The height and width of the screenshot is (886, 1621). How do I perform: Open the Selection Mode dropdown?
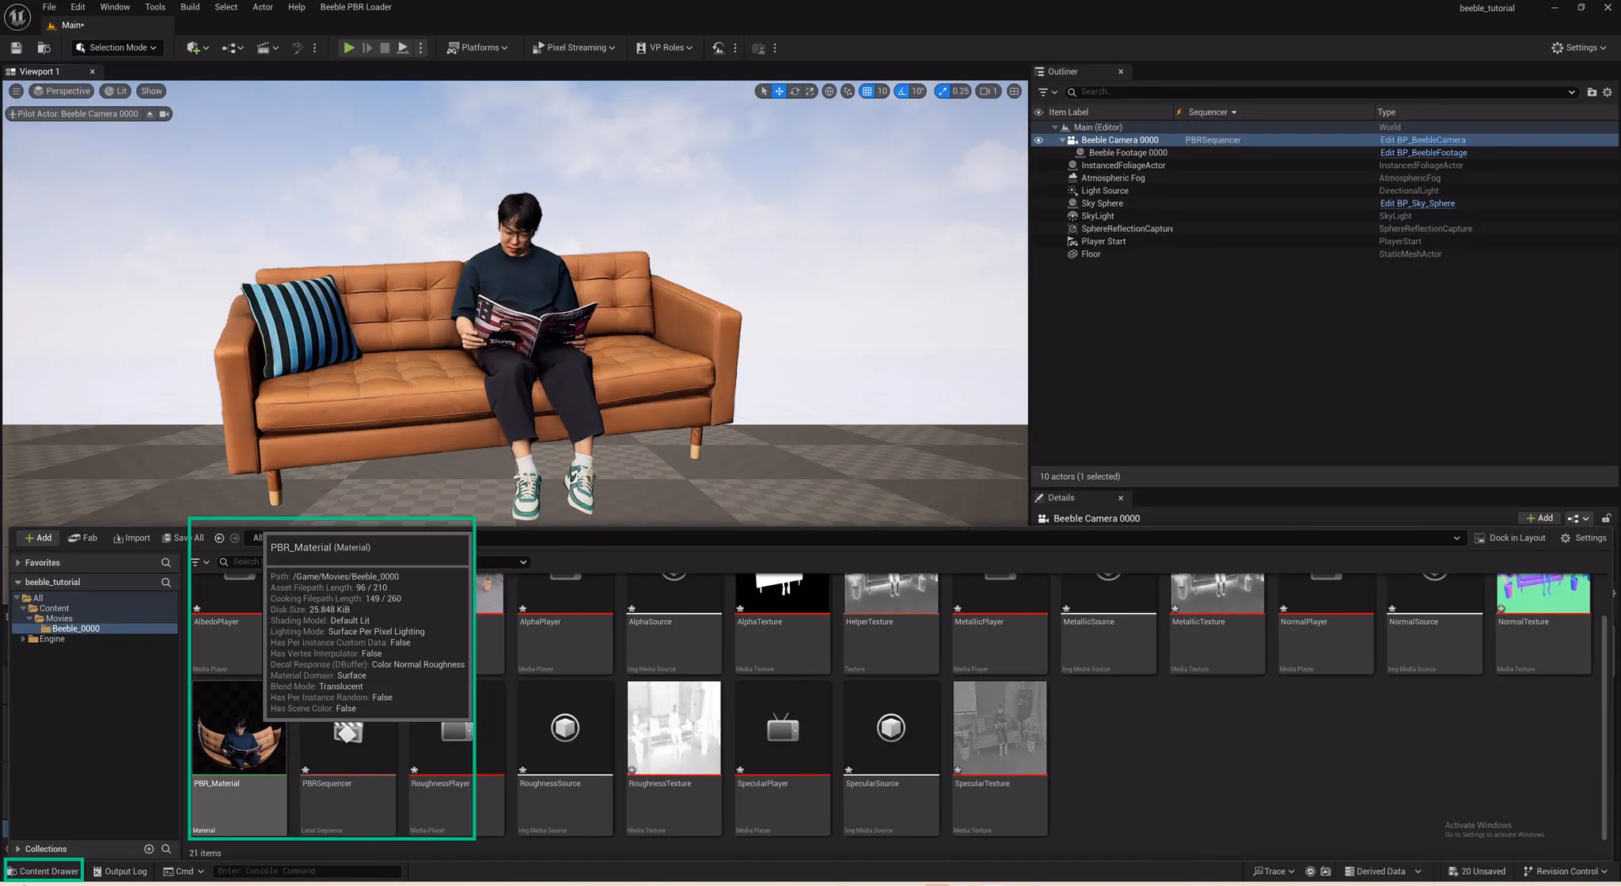(116, 48)
